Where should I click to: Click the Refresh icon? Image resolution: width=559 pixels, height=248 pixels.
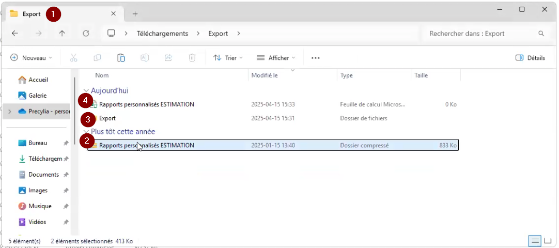tap(86, 34)
